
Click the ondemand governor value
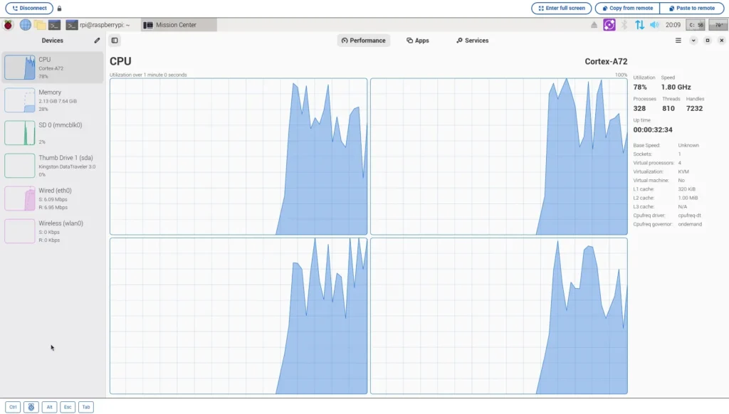tap(690, 224)
